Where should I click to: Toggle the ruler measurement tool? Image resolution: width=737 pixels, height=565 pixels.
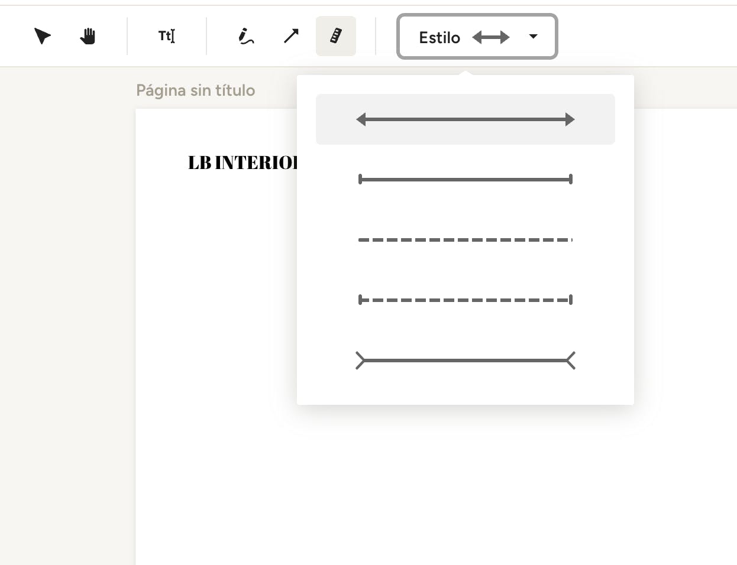[336, 36]
